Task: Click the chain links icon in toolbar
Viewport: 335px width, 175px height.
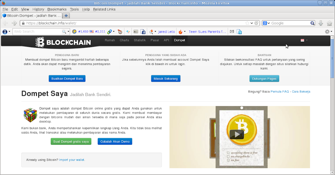Action: [x=109, y=32]
